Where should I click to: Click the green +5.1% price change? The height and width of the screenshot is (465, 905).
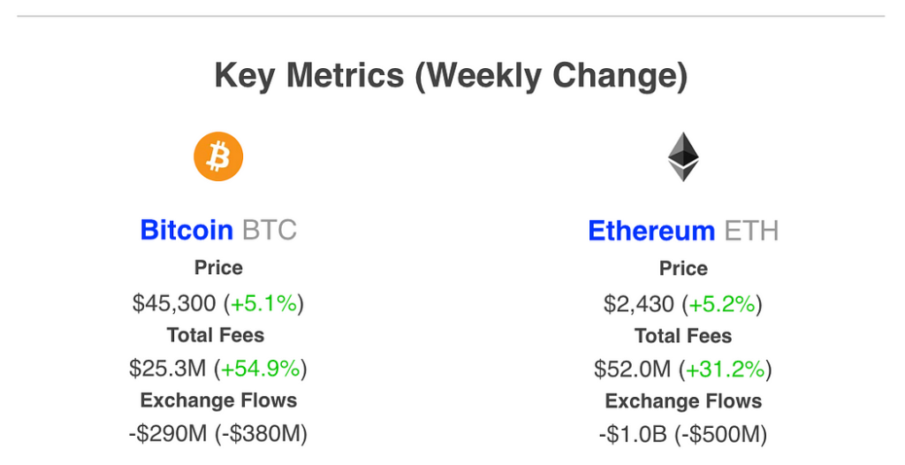[263, 303]
